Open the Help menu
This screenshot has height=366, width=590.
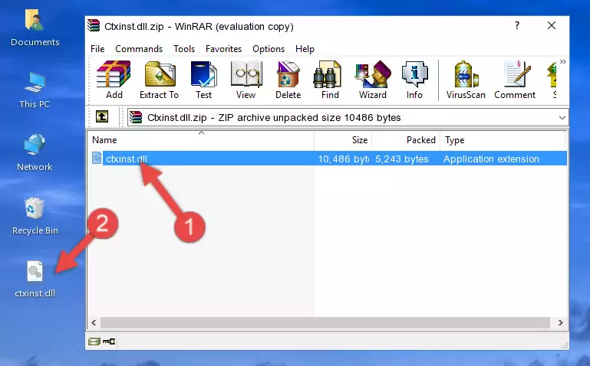pyautogui.click(x=305, y=49)
